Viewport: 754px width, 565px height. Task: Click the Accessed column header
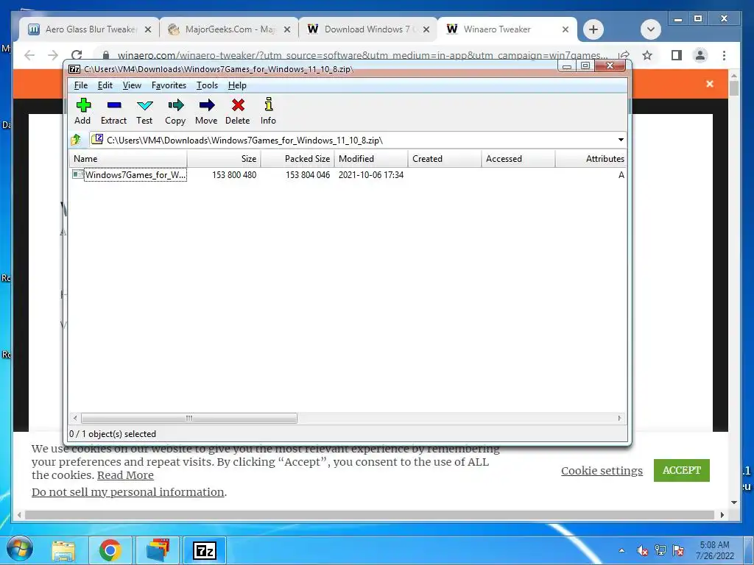point(518,159)
